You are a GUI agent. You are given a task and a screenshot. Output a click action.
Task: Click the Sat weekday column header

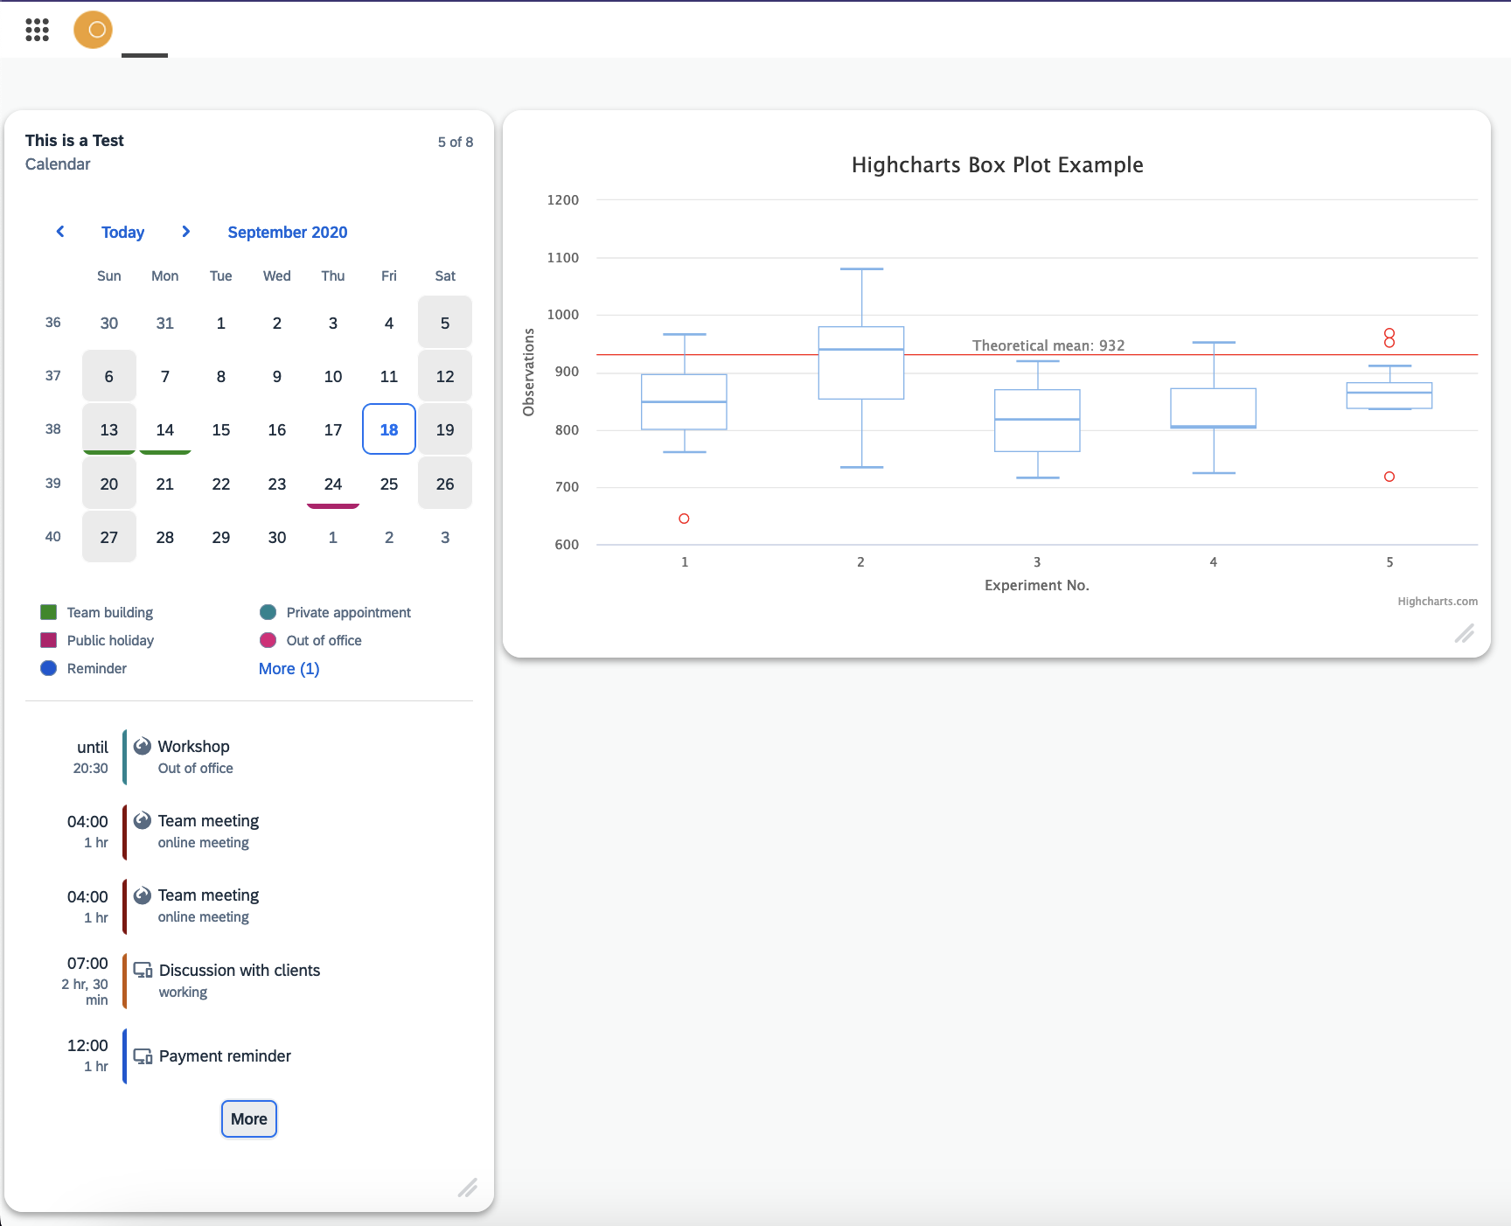click(445, 275)
